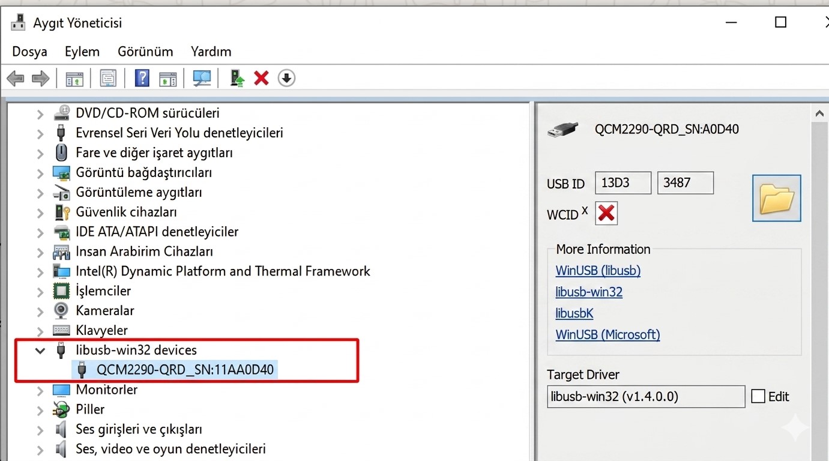This screenshot has width=829, height=461.
Task: Open the WinUSB (libusb) link
Action: point(598,271)
